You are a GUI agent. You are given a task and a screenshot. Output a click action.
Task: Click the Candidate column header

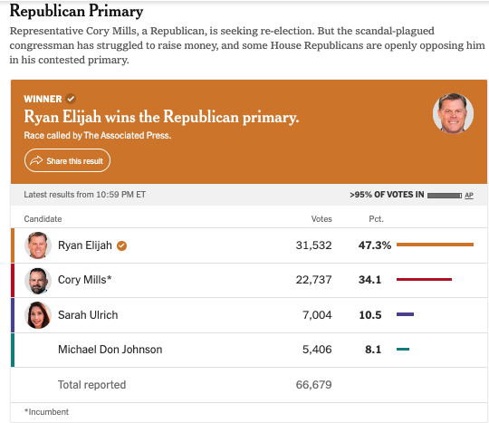43,219
